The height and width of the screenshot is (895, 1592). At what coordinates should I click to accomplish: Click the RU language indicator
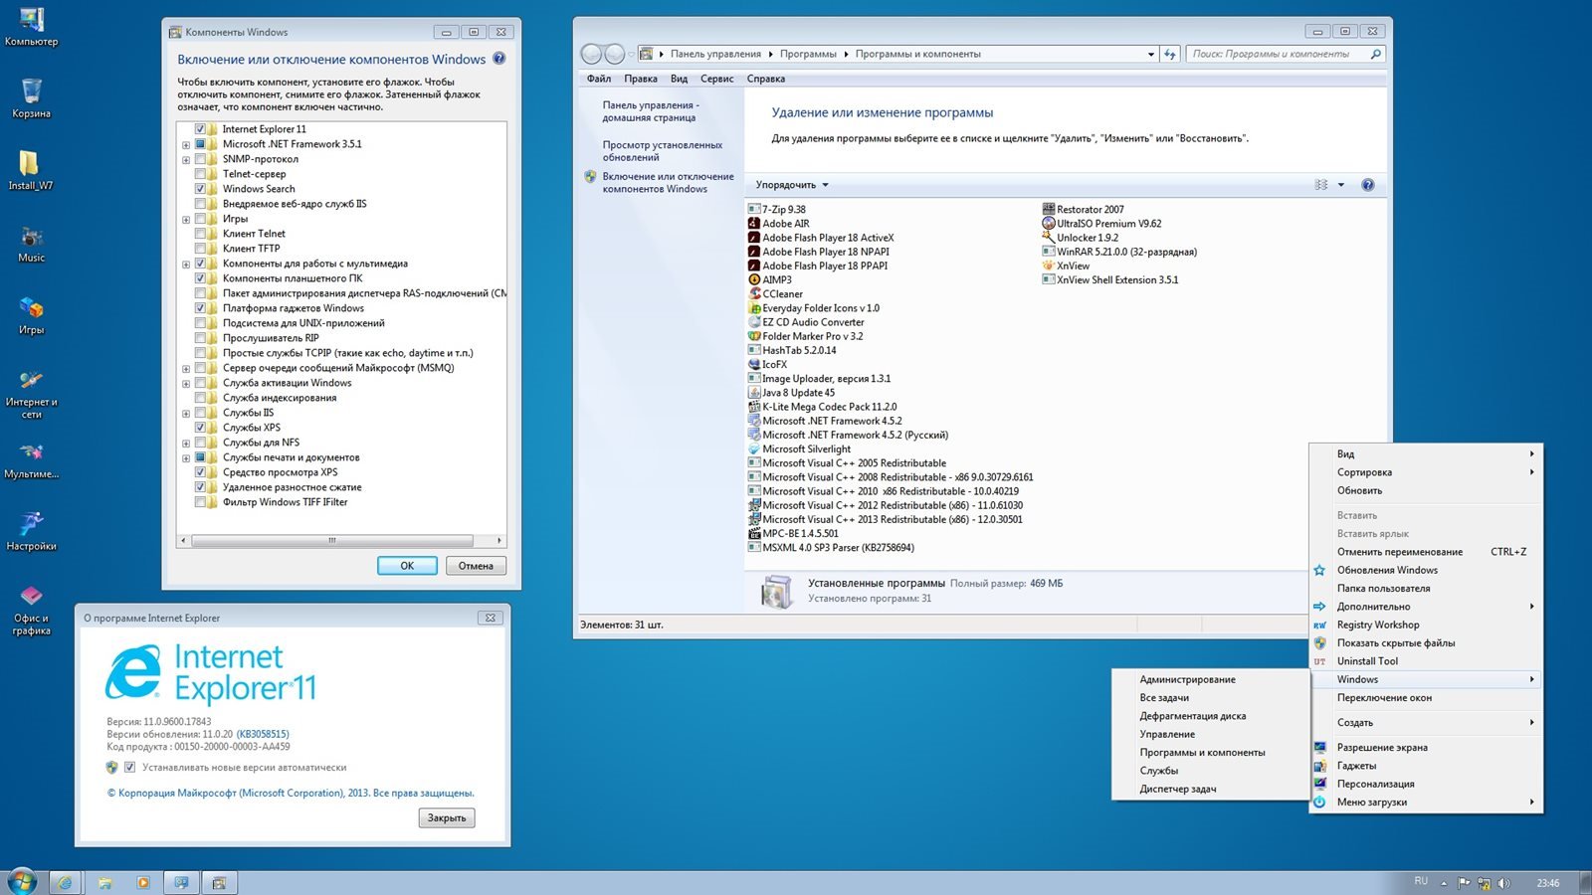[x=1421, y=881]
